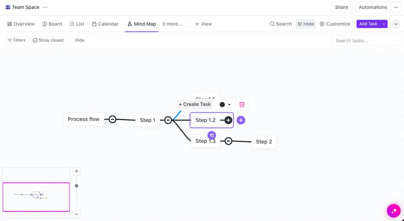Open the Filters menu
Viewport: 404px width, 221px height.
17,40
